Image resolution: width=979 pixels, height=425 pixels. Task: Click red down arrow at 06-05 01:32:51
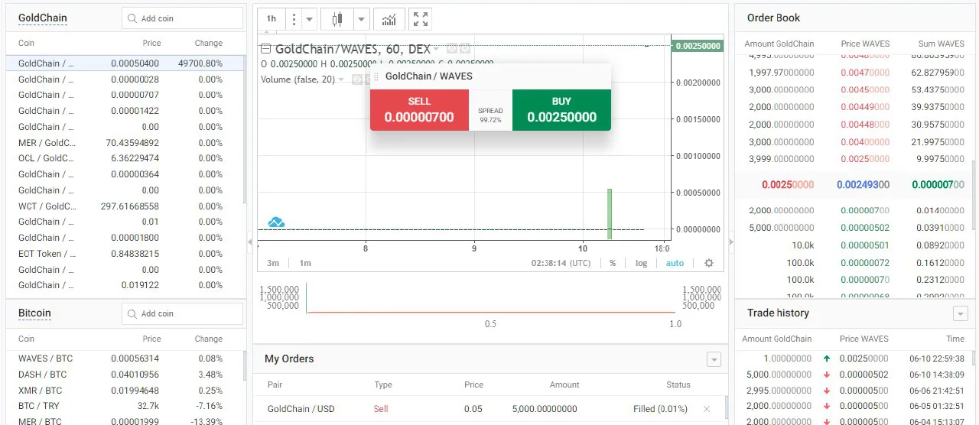coord(827,406)
